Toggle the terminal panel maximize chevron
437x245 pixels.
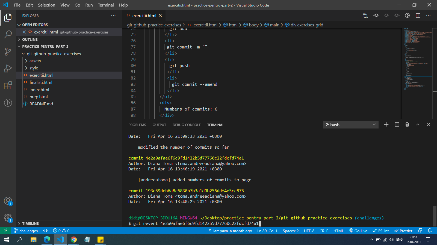[418, 124]
